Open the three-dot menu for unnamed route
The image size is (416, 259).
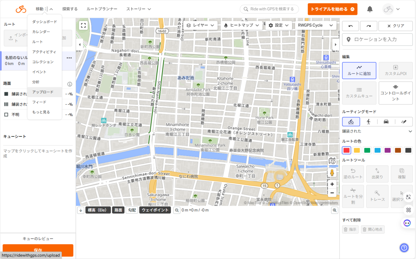tap(69, 58)
